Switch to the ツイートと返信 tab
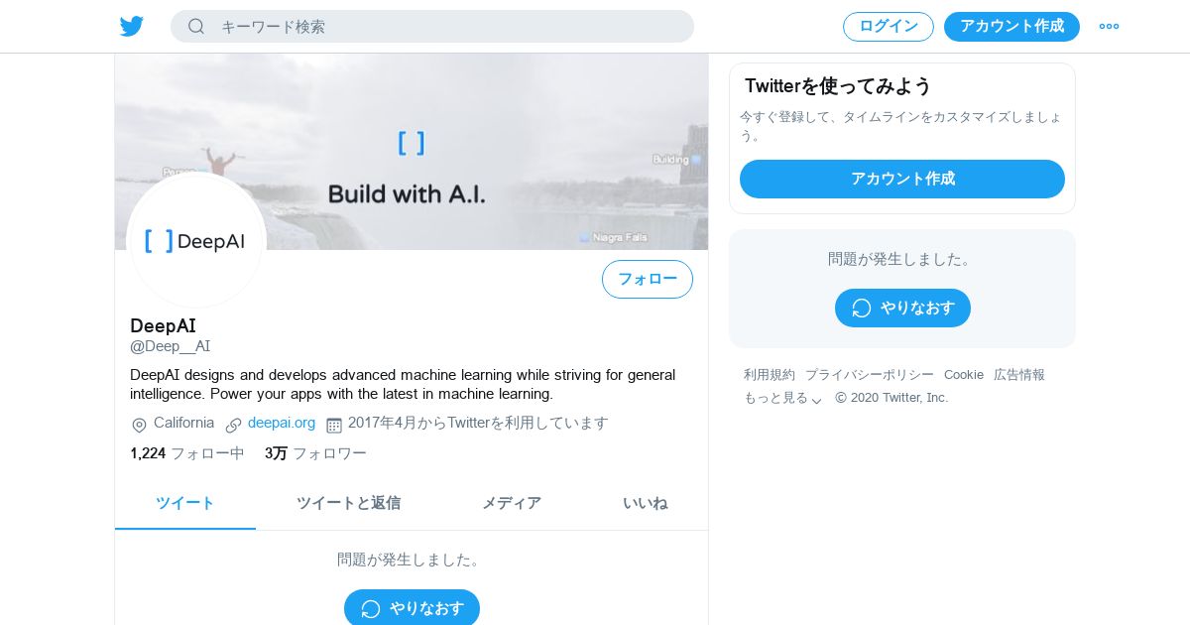 pos(348,503)
